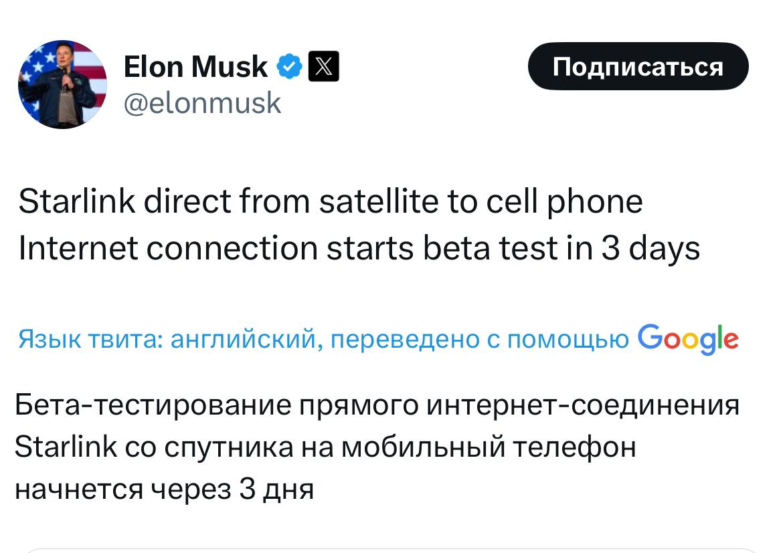Open the "Elon Musk" display name
Image resolution: width=783 pixels, height=553 pixels.
coord(195,66)
